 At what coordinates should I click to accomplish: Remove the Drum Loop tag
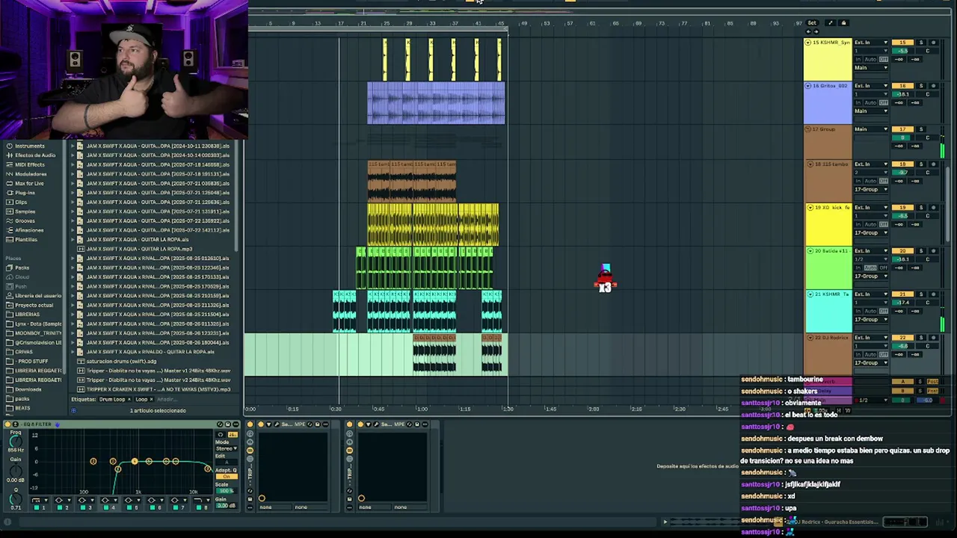pos(129,399)
